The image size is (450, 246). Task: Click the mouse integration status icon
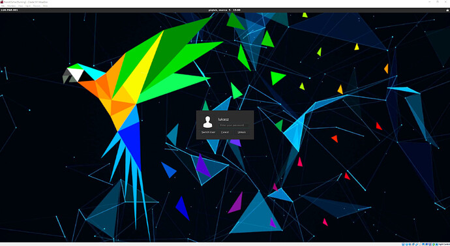point(433,244)
